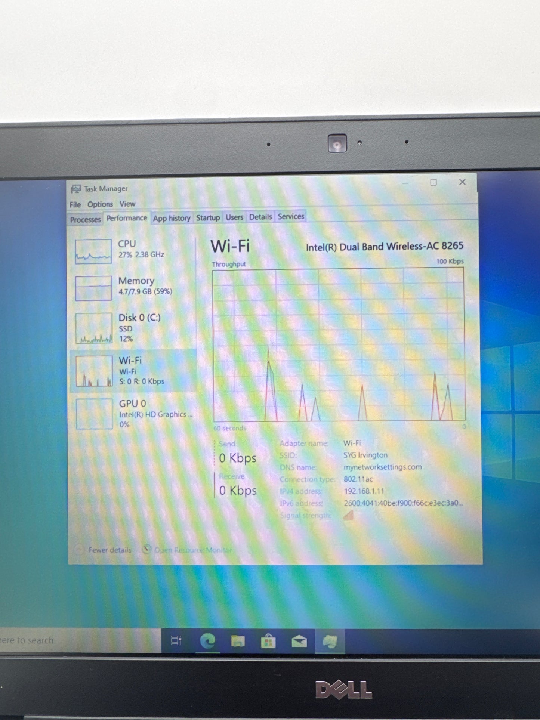The width and height of the screenshot is (540, 720).
Task: Switch to the Processes tab
Action: click(86, 220)
